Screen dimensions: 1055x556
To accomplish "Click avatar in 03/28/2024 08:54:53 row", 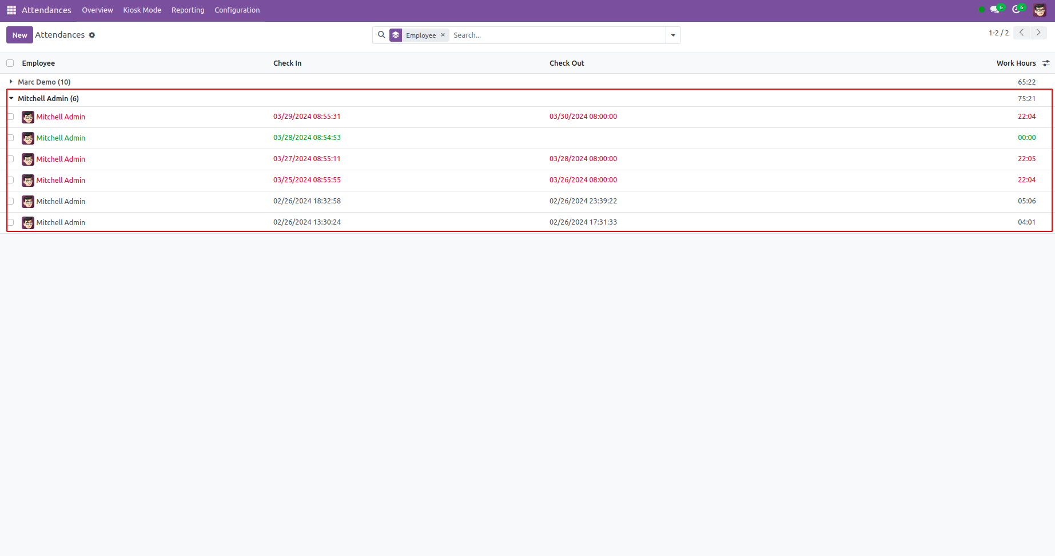I will 28,138.
